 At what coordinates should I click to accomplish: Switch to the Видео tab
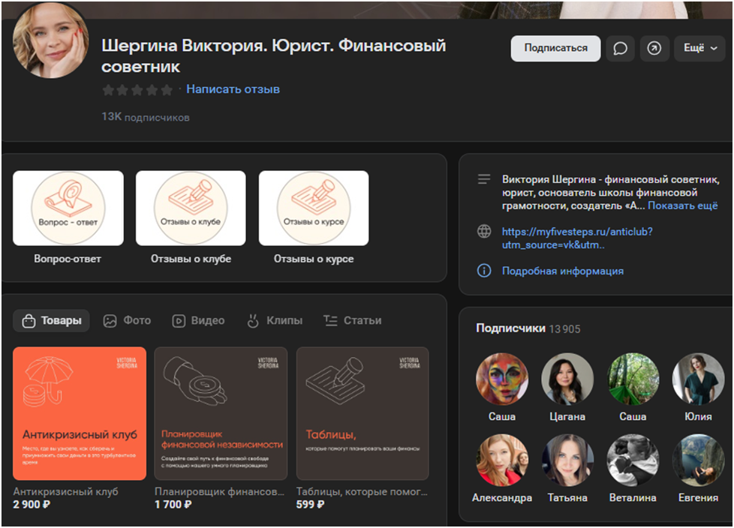[198, 321]
